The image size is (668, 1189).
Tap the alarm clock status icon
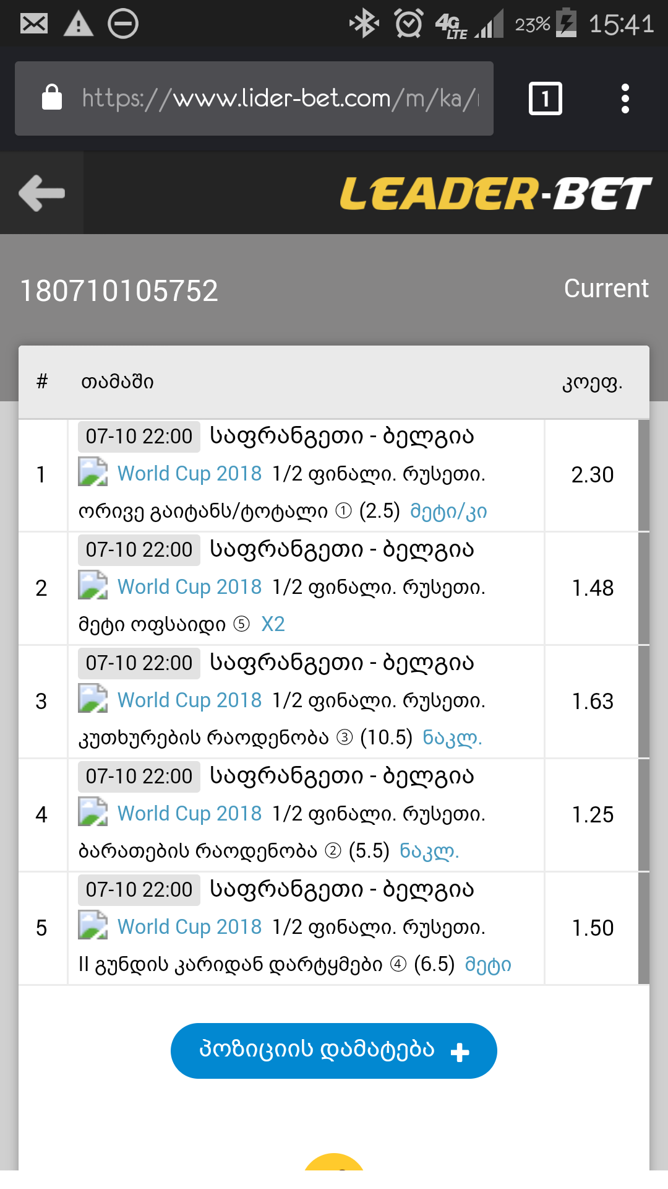click(x=409, y=24)
